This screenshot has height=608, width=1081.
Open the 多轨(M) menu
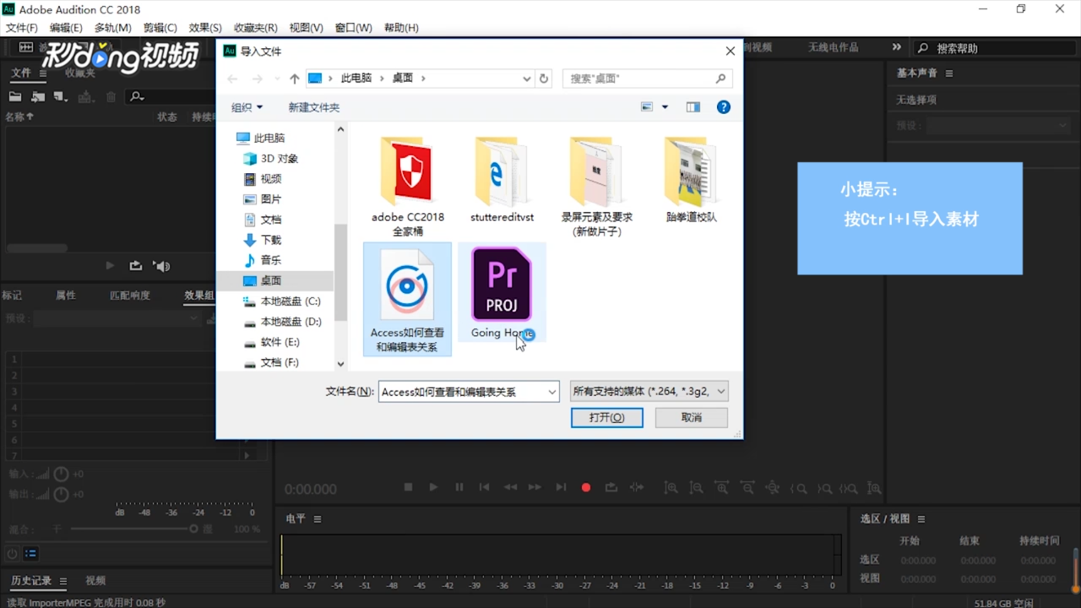[113, 28]
